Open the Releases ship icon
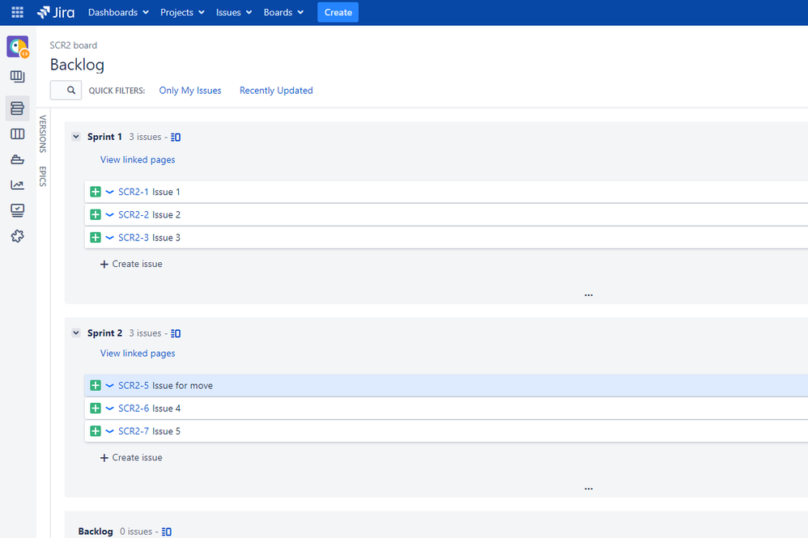This screenshot has height=538, width=808. (x=18, y=159)
